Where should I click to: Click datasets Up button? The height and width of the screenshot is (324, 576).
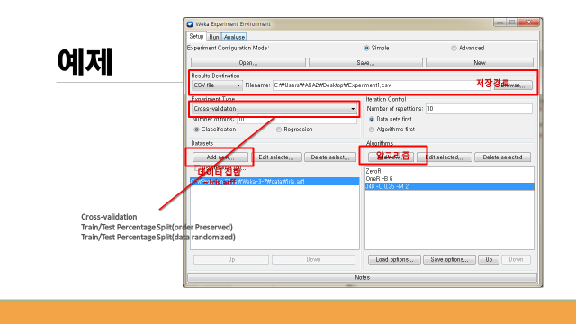click(231, 260)
